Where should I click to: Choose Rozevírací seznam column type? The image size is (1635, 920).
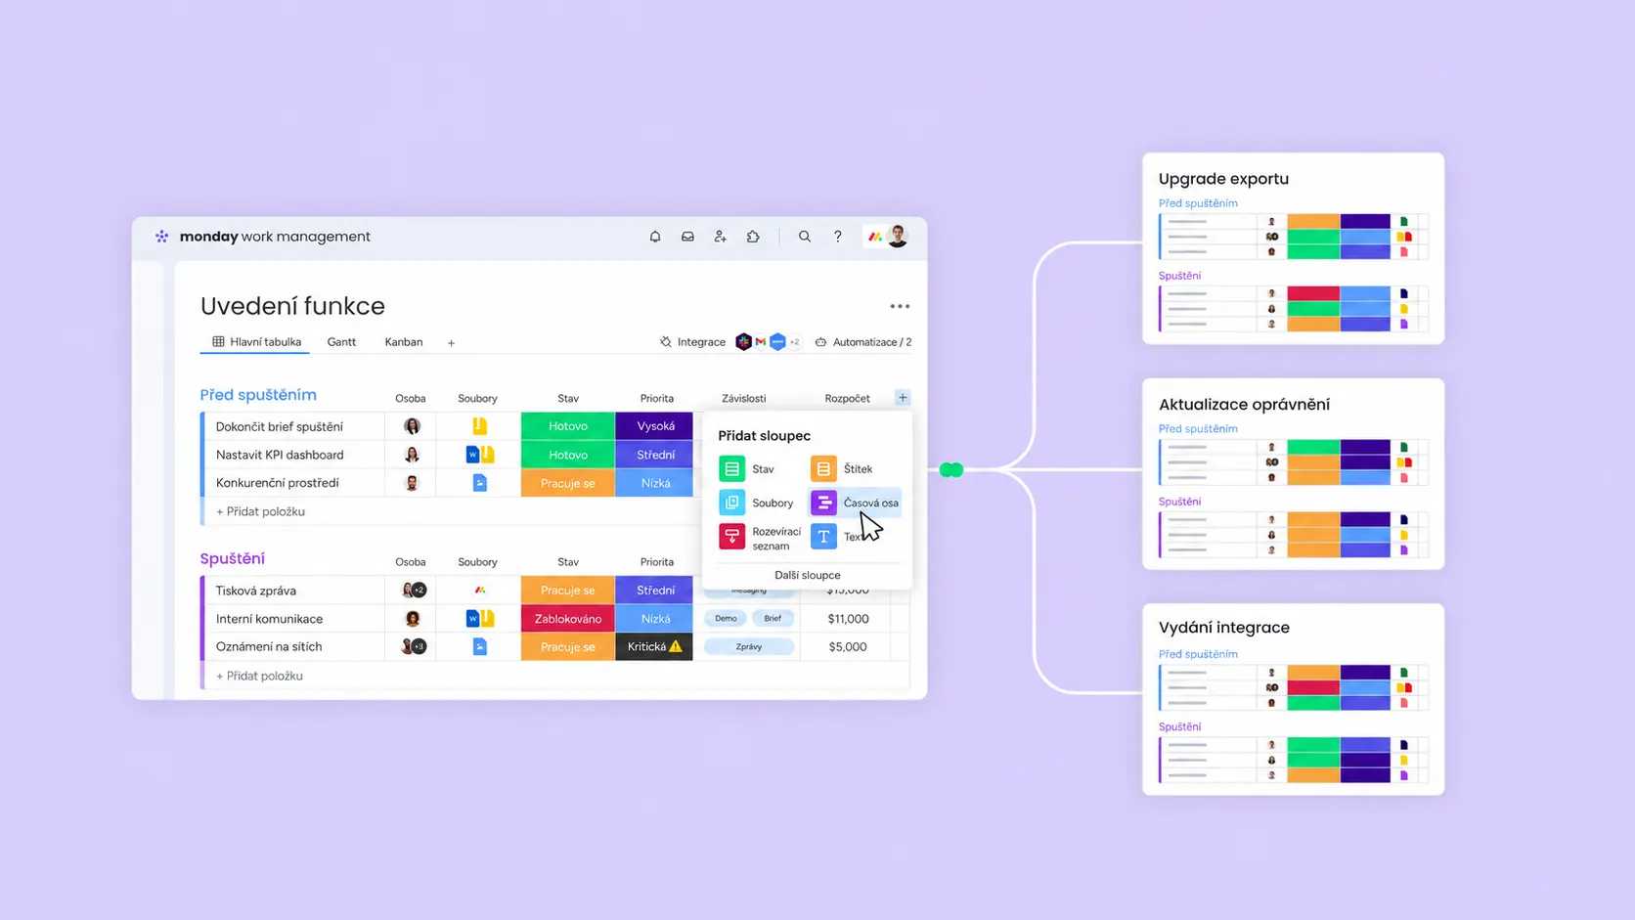761,538
